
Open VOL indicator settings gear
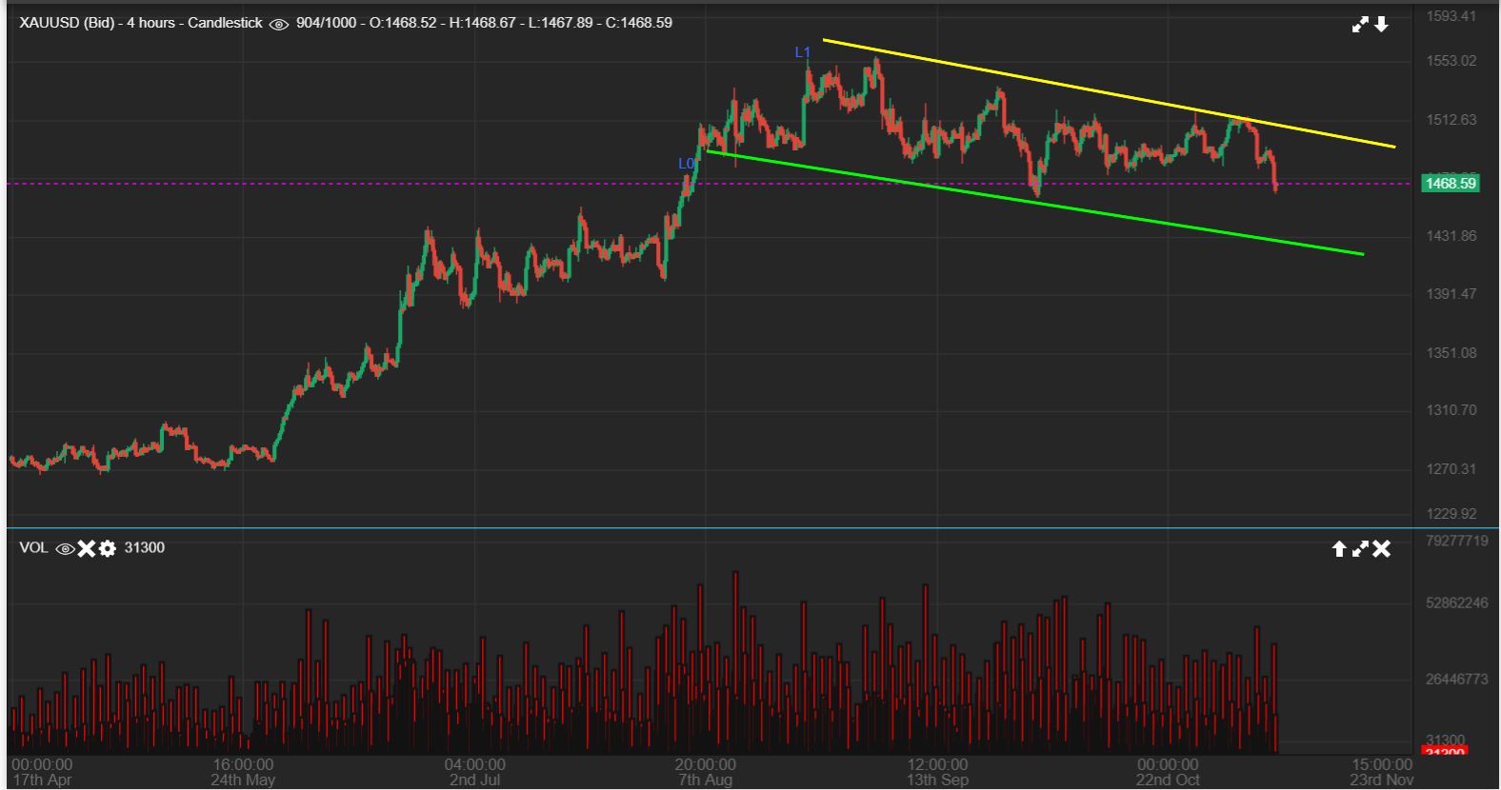click(107, 548)
